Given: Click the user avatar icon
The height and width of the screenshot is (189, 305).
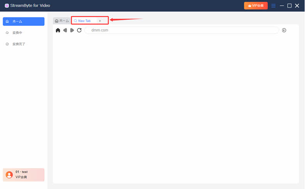Looking at the screenshot, I should (9, 175).
